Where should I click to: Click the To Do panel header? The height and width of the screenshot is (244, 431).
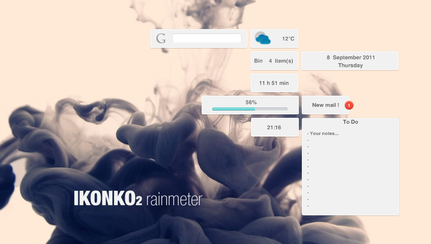(351, 122)
